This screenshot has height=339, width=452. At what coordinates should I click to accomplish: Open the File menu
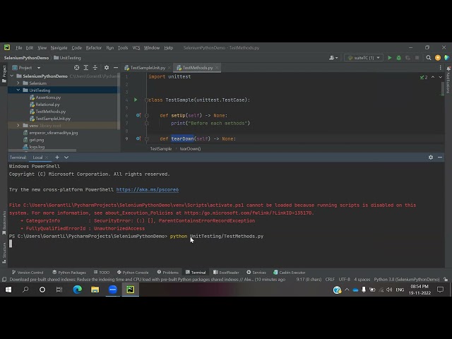point(19,48)
